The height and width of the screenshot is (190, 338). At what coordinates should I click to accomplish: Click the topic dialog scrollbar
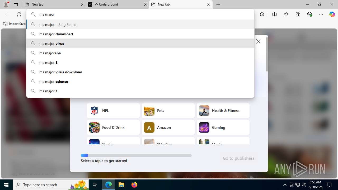267,54
